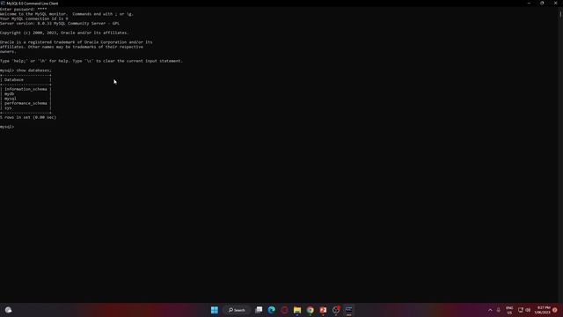Restore down the MySQL client window
Image resolution: width=563 pixels, height=317 pixels.
click(x=542, y=3)
